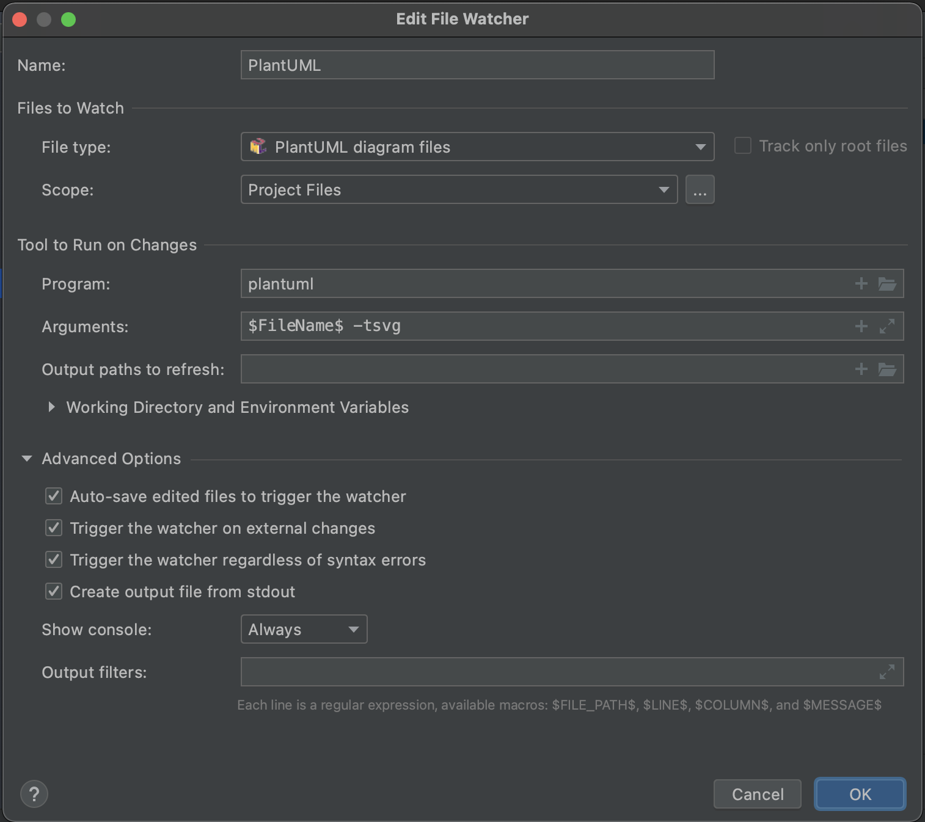The width and height of the screenshot is (925, 822).
Task: Collapse the Advanced Options section
Action: 26,458
